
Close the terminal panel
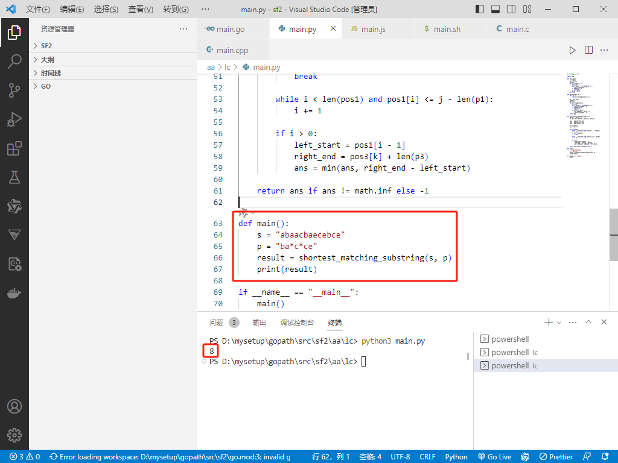pos(604,322)
